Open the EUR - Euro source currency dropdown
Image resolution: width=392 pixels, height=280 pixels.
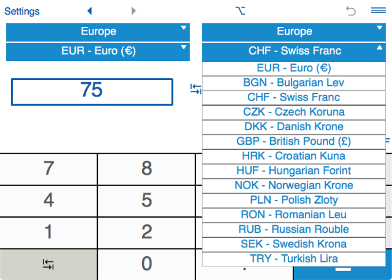pos(98,51)
